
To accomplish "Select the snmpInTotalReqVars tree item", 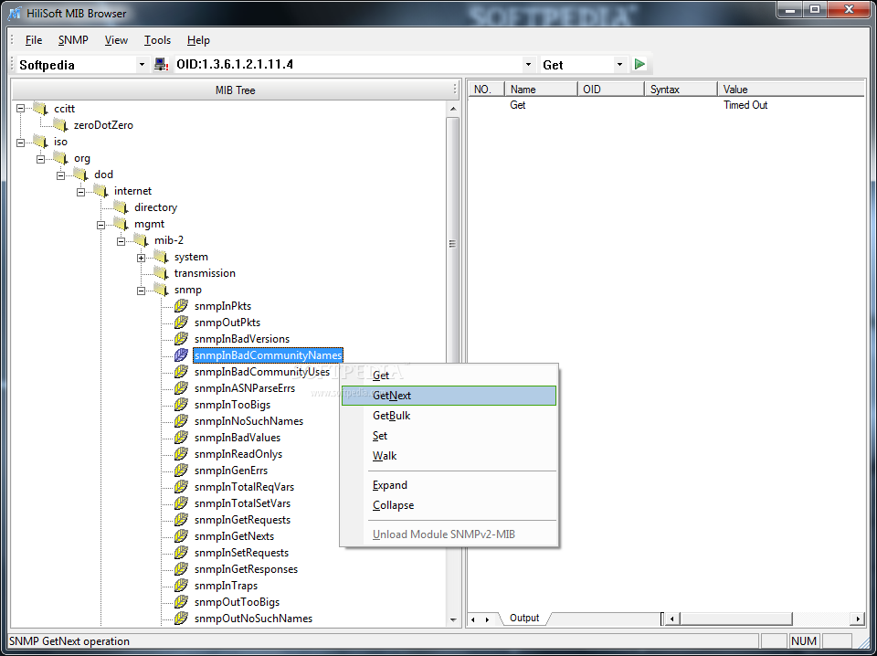I will click(x=244, y=487).
